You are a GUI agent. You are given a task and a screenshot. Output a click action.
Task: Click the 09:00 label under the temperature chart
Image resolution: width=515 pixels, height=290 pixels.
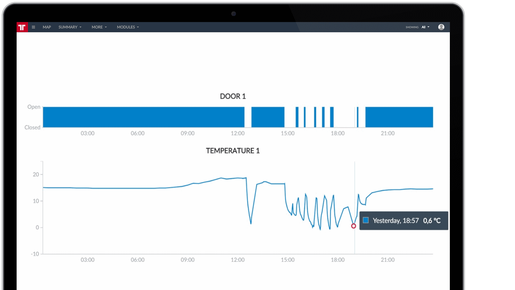click(188, 260)
